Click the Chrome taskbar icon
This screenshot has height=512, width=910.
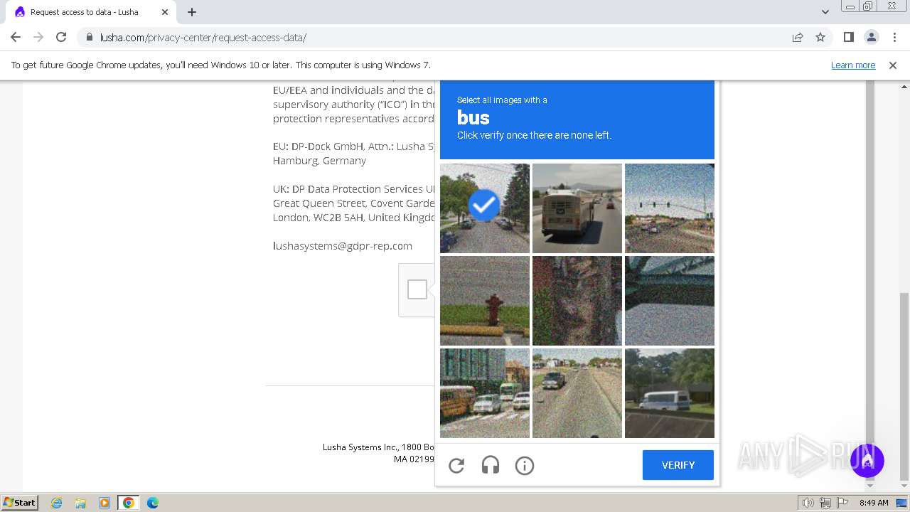pyautogui.click(x=129, y=503)
